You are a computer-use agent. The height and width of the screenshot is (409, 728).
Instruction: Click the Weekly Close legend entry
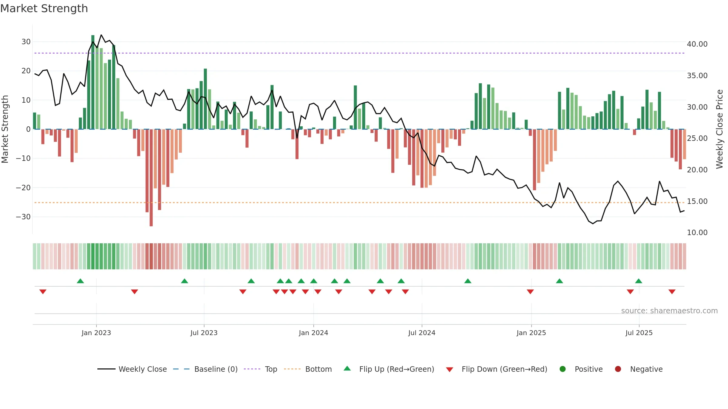(x=132, y=369)
